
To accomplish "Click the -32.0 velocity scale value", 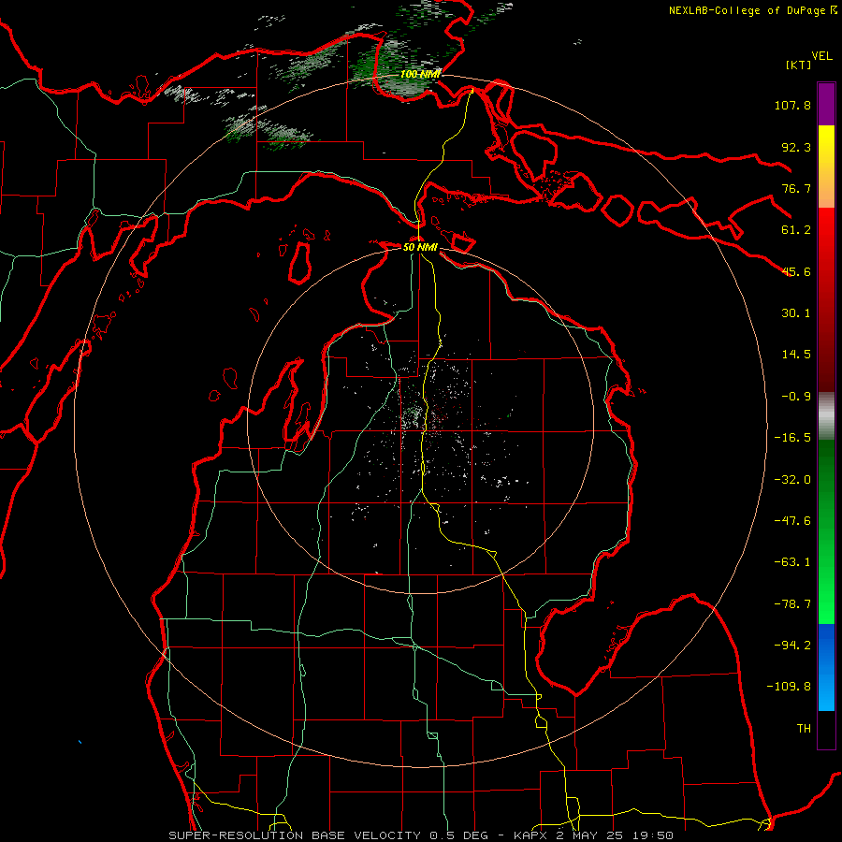I will coord(792,480).
